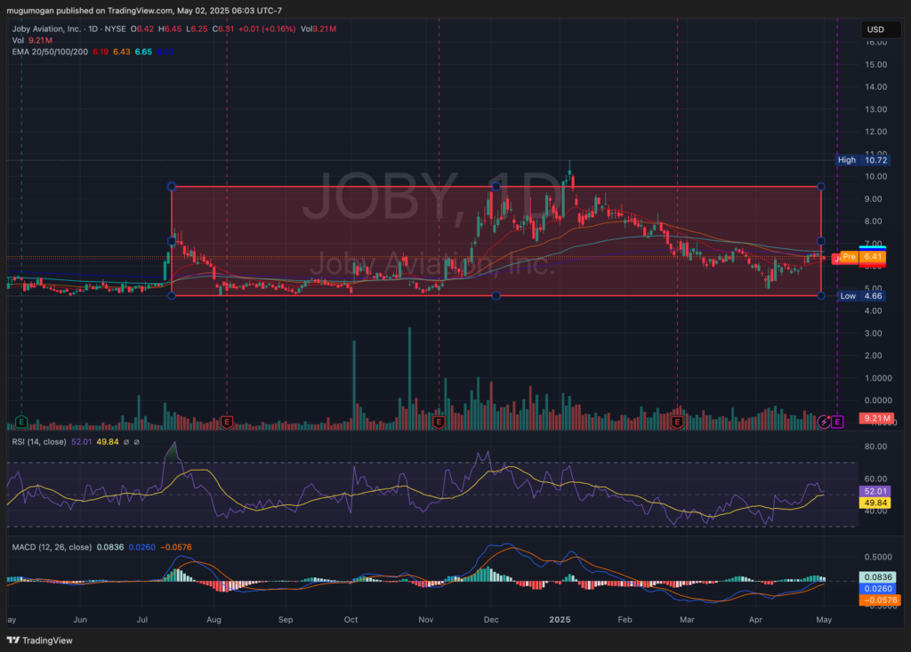911x652 pixels.
Task: Select the top-right handle of the red rectangle
Action: click(821, 187)
